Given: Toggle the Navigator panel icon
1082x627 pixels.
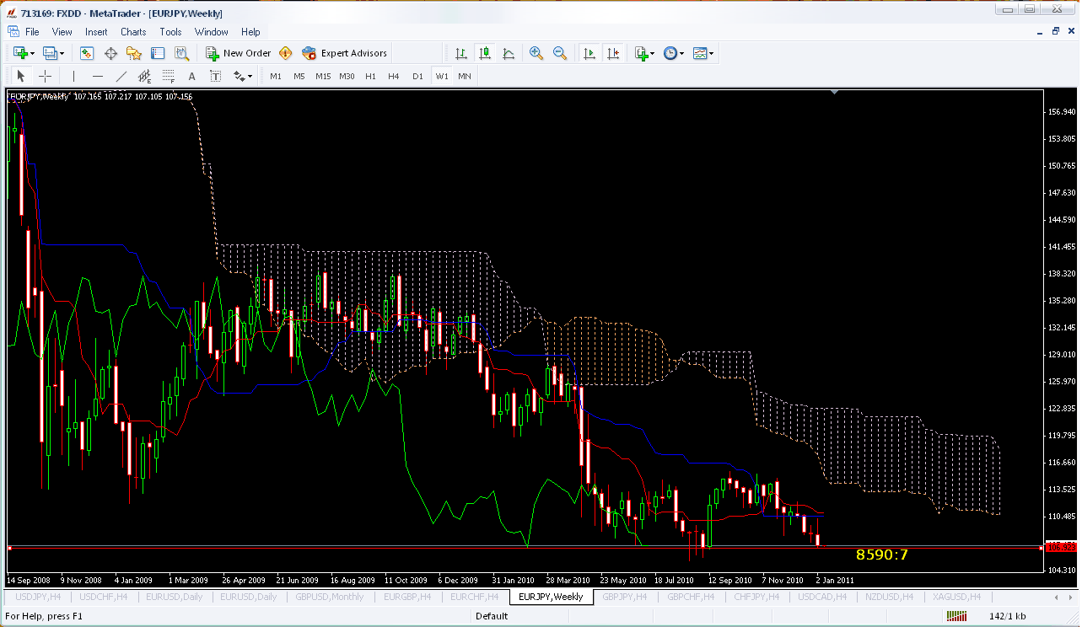Looking at the screenshot, I should tap(134, 53).
